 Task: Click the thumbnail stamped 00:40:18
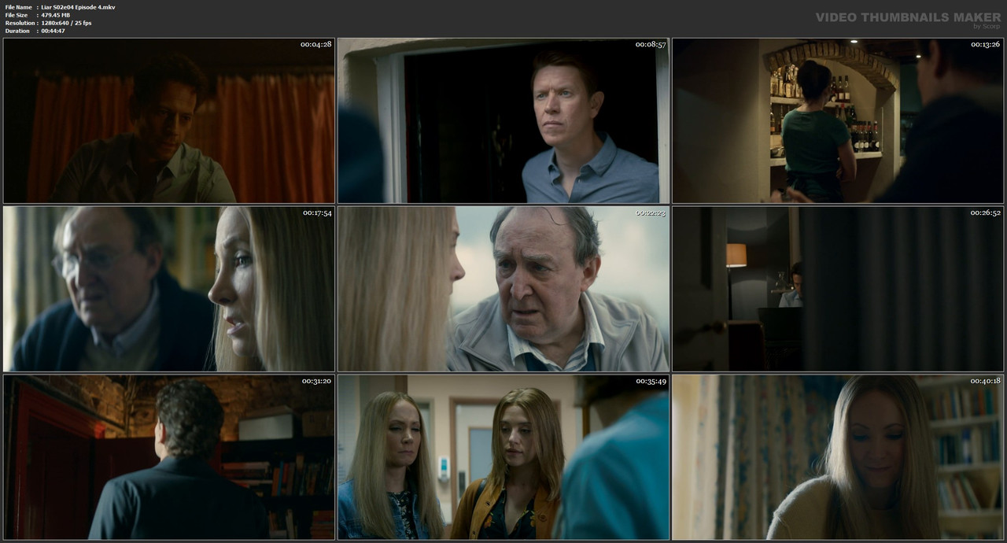coord(838,457)
